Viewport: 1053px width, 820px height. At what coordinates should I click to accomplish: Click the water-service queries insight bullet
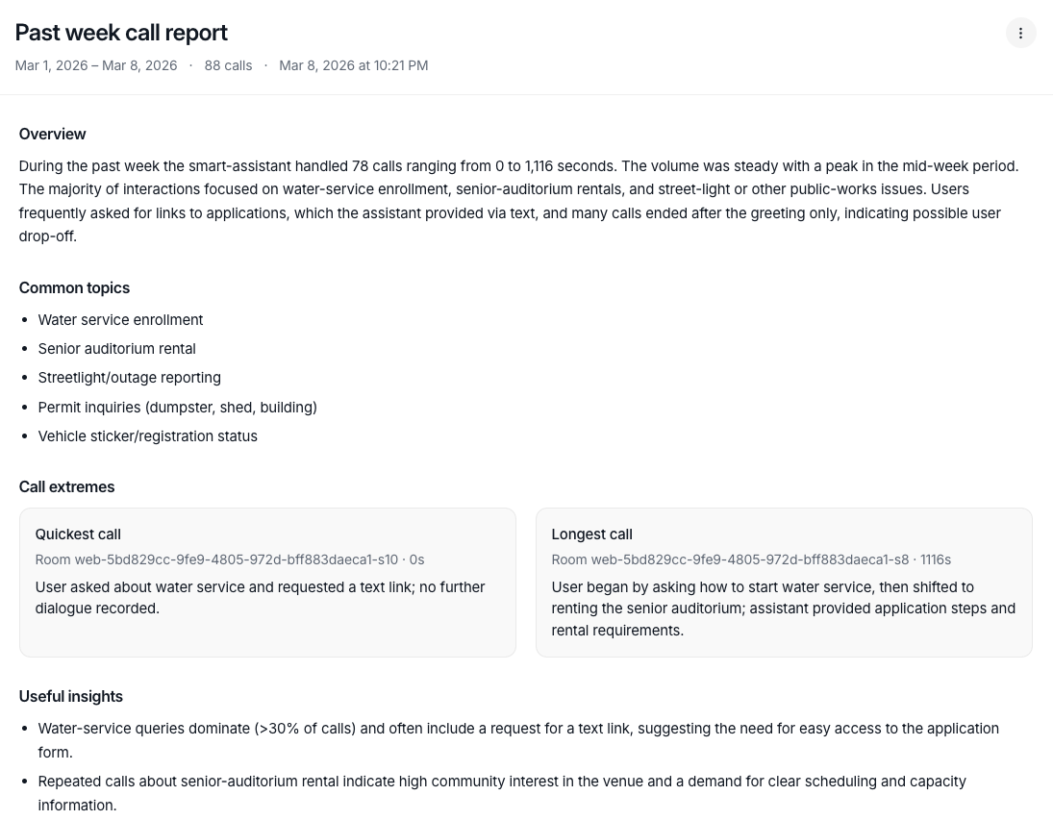518,740
